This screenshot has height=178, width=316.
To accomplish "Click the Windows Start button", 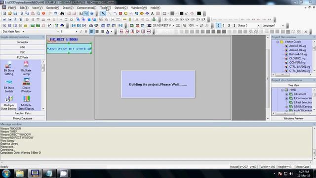I will coord(6,174).
